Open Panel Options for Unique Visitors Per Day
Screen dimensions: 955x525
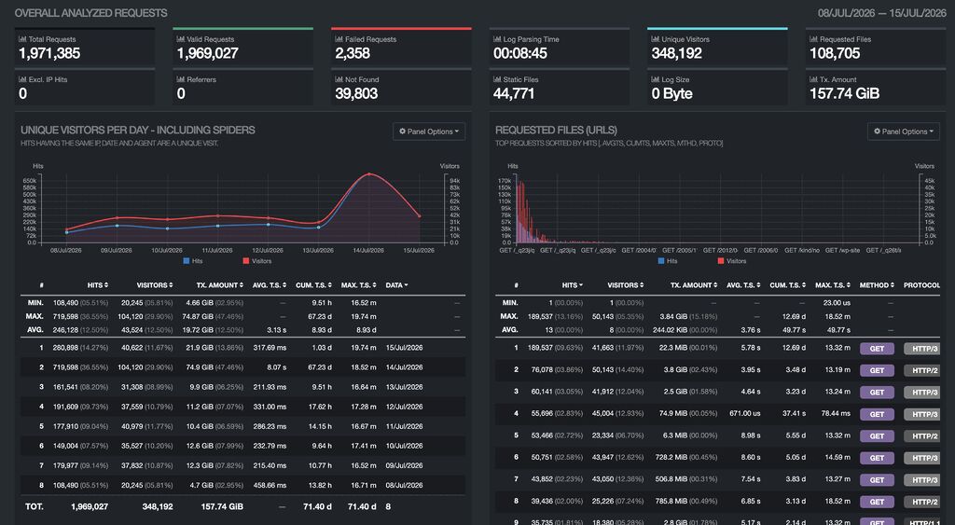pyautogui.click(x=429, y=131)
